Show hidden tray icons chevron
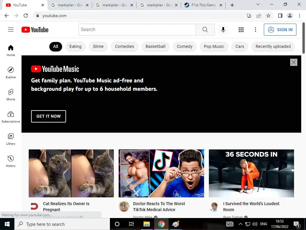 click(241, 224)
